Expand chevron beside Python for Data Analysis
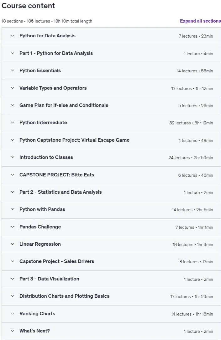 [x=13, y=36]
